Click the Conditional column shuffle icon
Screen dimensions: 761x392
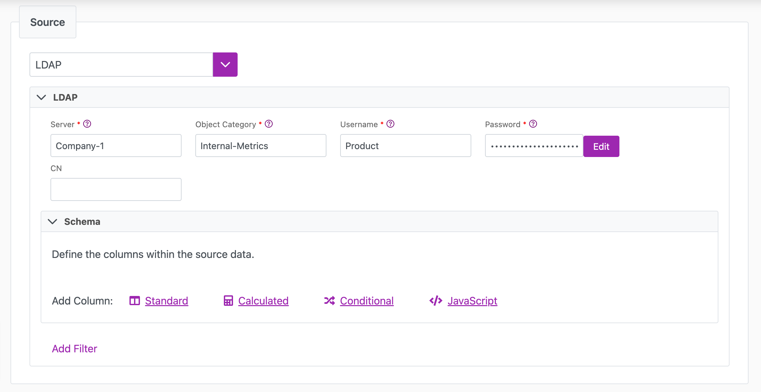tap(330, 301)
